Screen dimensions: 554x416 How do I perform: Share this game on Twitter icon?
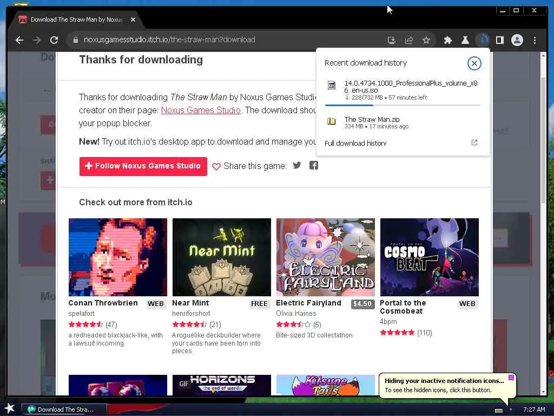297,165
